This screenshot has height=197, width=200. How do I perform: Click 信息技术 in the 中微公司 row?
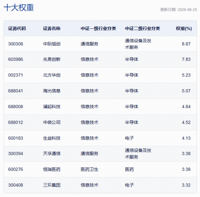pos(89,122)
